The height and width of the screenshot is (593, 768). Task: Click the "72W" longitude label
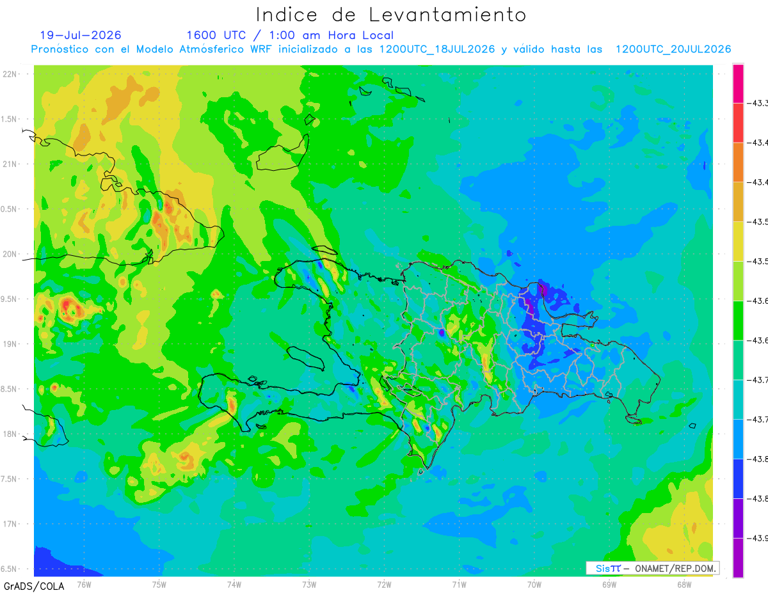click(x=384, y=583)
